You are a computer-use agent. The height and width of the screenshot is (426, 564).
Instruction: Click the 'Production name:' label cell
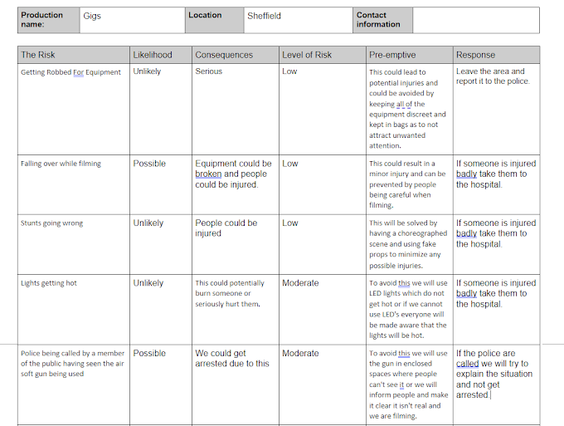(49, 20)
